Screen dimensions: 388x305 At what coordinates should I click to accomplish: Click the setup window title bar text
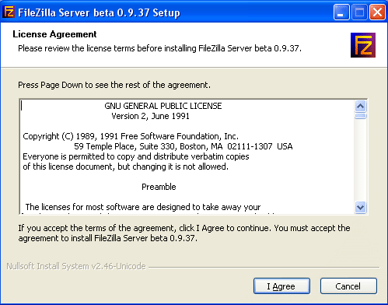(99, 12)
